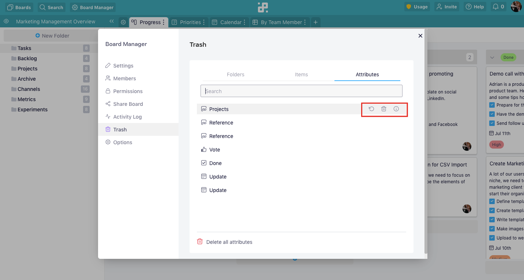Image resolution: width=524 pixels, height=280 pixels.
Task: Click the app logo
Action: pos(263,7)
